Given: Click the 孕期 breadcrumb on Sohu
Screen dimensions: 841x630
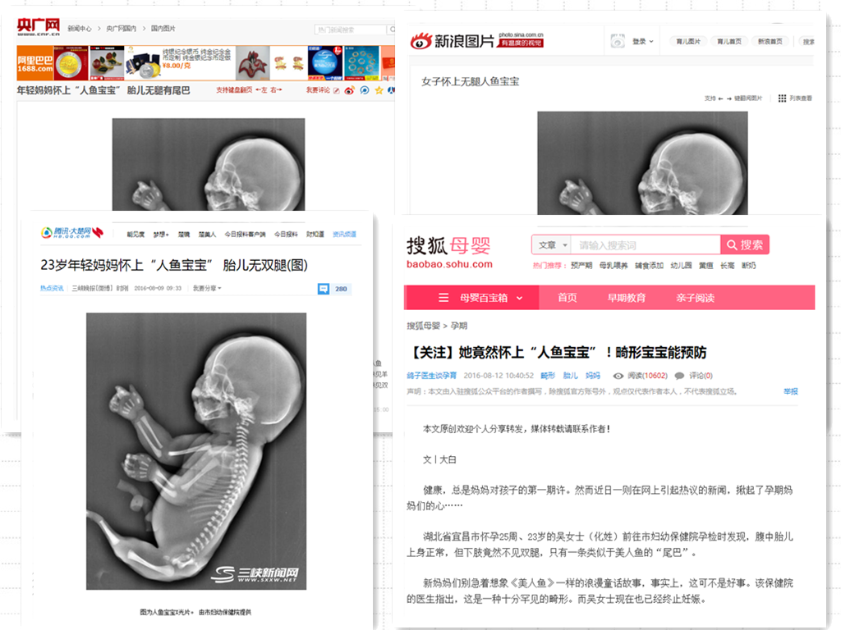Looking at the screenshot, I should point(458,326).
